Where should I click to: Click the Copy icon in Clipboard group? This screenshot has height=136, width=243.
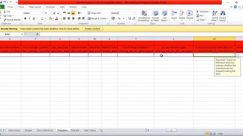point(5,16)
